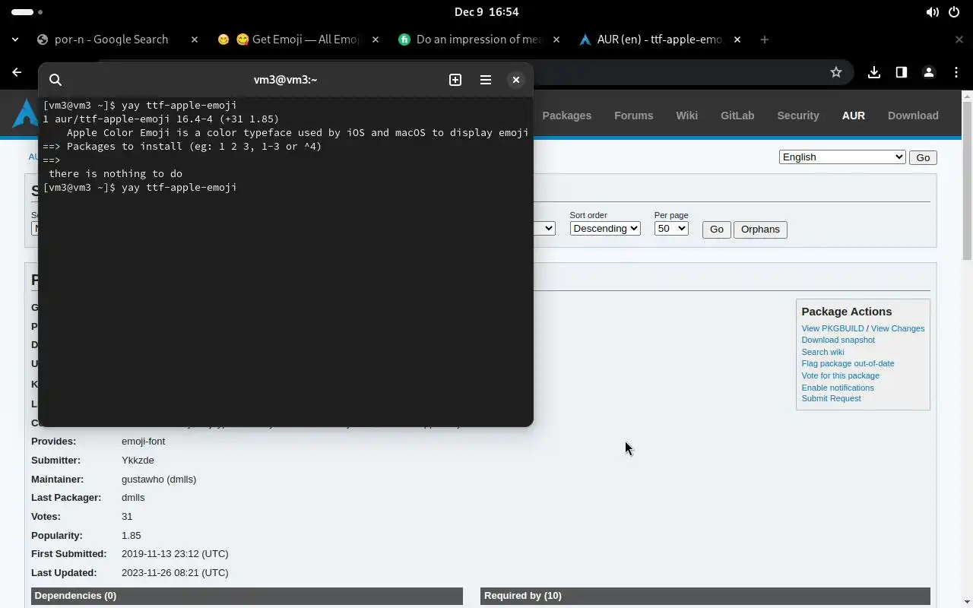Open the terminal hamburger menu
The width and height of the screenshot is (973, 608).
click(486, 80)
